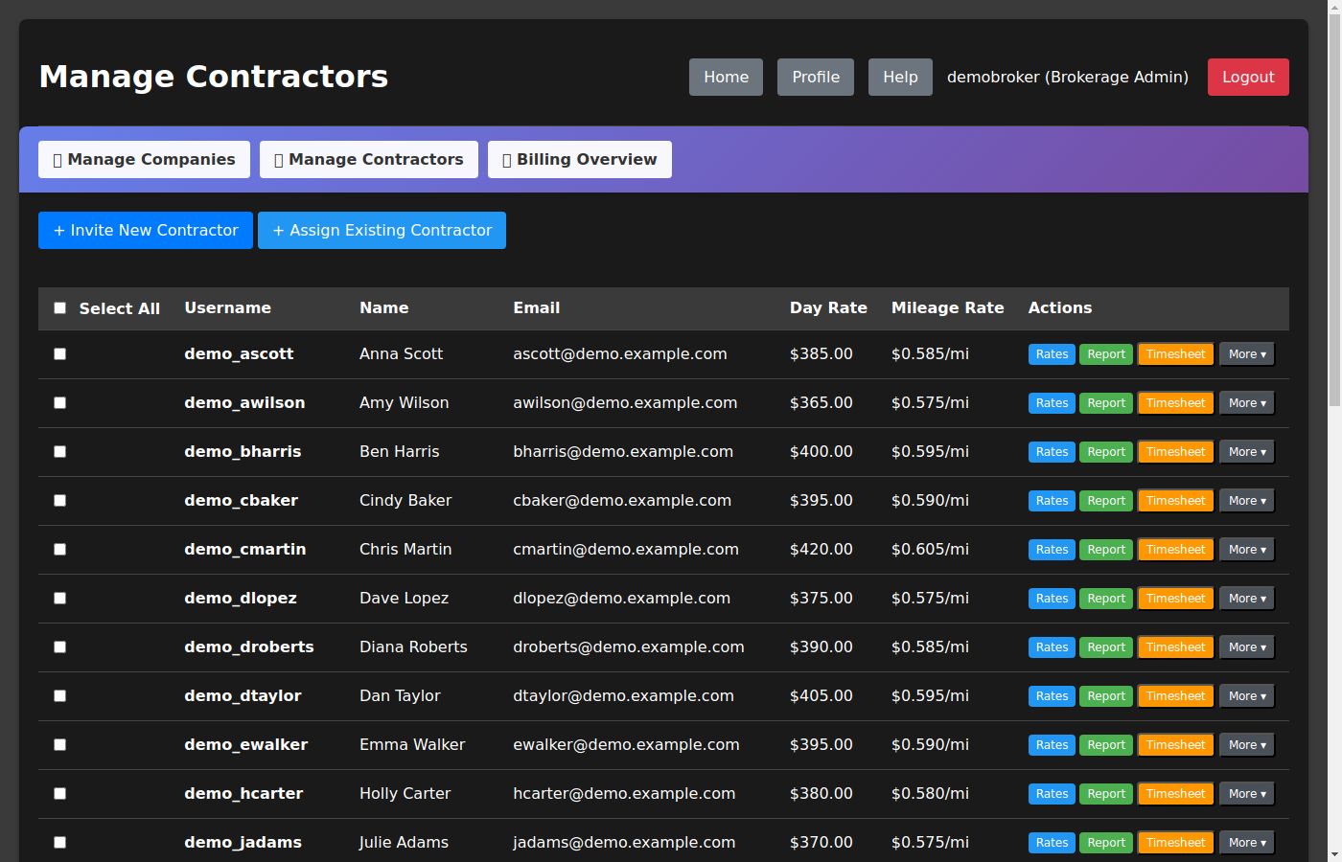
Task: Select the demo_jadams checkbox
Action: click(59, 843)
